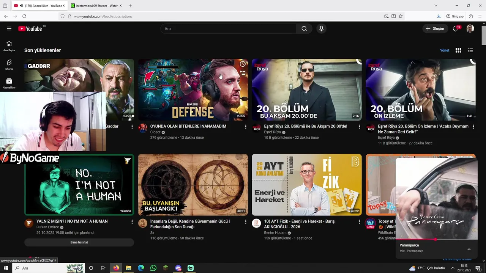Open Firefox extensions puzzle icon
The image size is (486, 273).
click(471, 16)
